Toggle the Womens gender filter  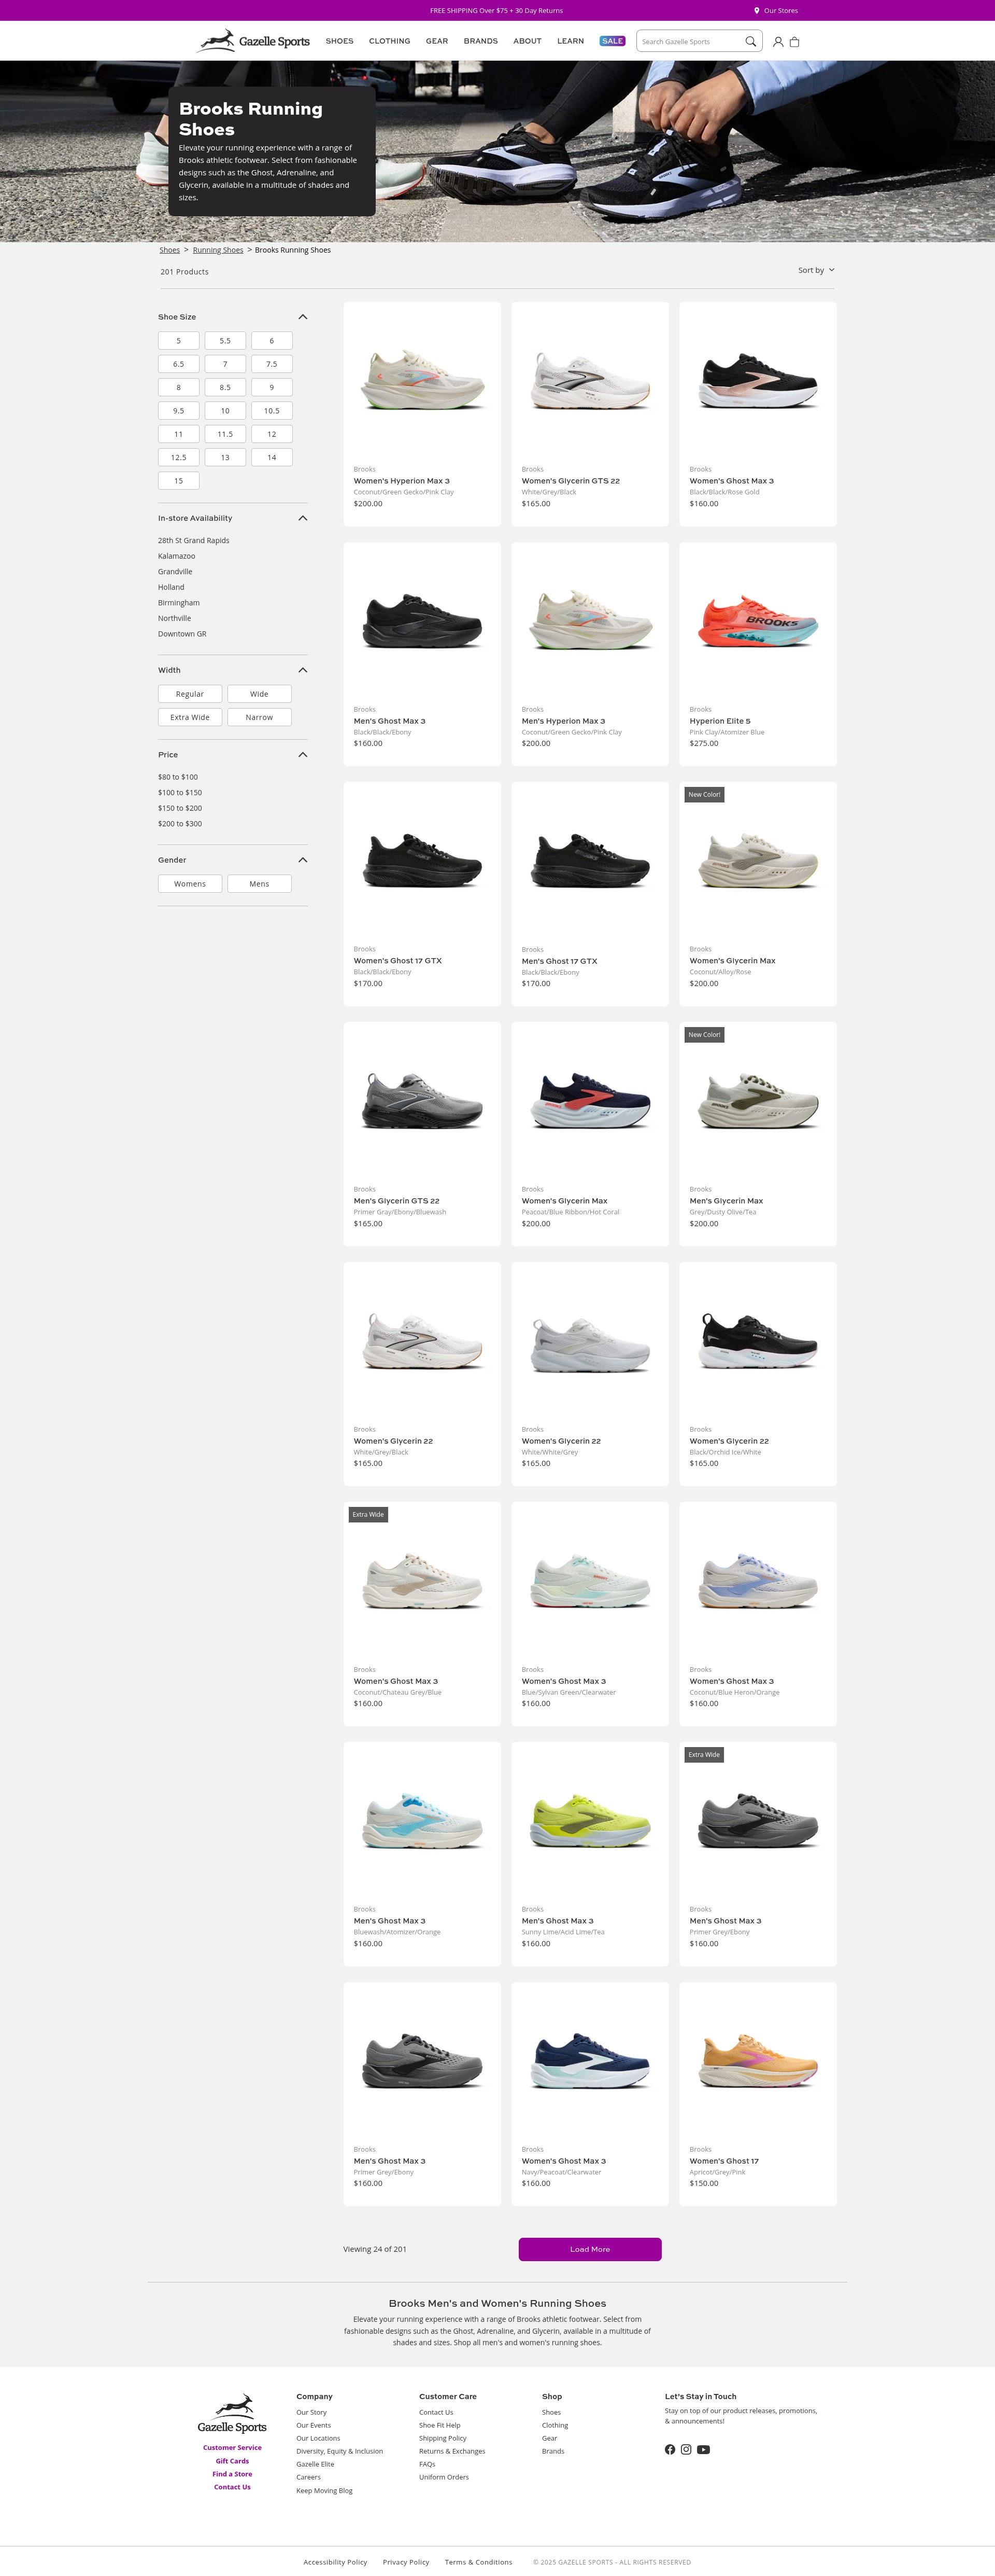point(190,884)
